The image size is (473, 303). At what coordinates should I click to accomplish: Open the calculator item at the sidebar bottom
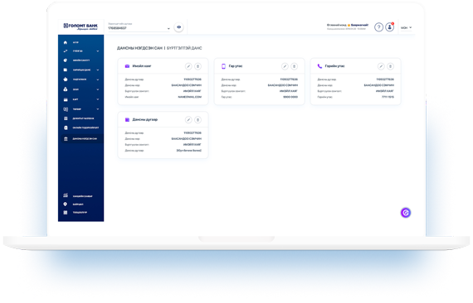tap(66, 213)
